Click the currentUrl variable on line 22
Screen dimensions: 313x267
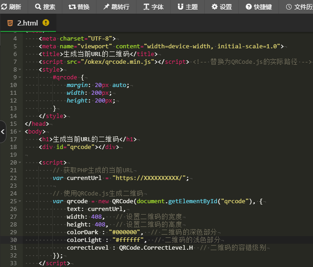pyautogui.click(x=84, y=178)
